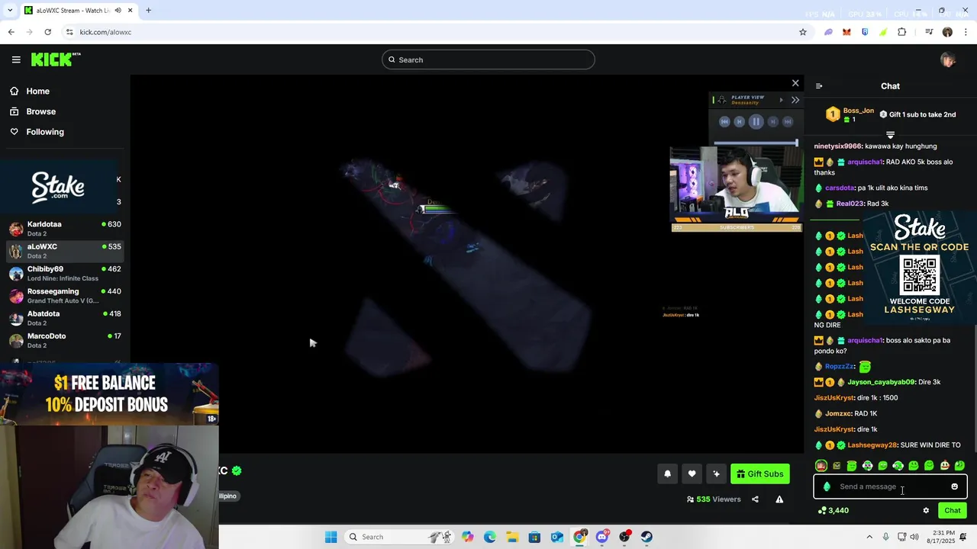Image resolution: width=977 pixels, height=549 pixels.
Task: Follow the channel with heart button
Action: (x=692, y=474)
